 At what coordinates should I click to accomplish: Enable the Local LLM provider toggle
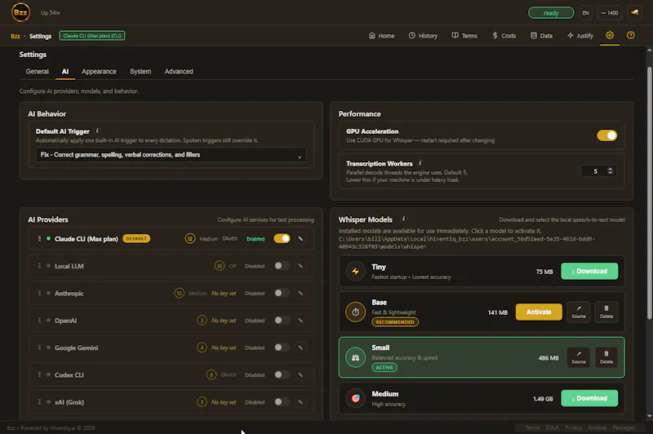tap(282, 266)
